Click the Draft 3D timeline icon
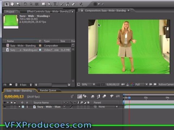Viewport: 174px width, 130px height. click(x=85, y=96)
